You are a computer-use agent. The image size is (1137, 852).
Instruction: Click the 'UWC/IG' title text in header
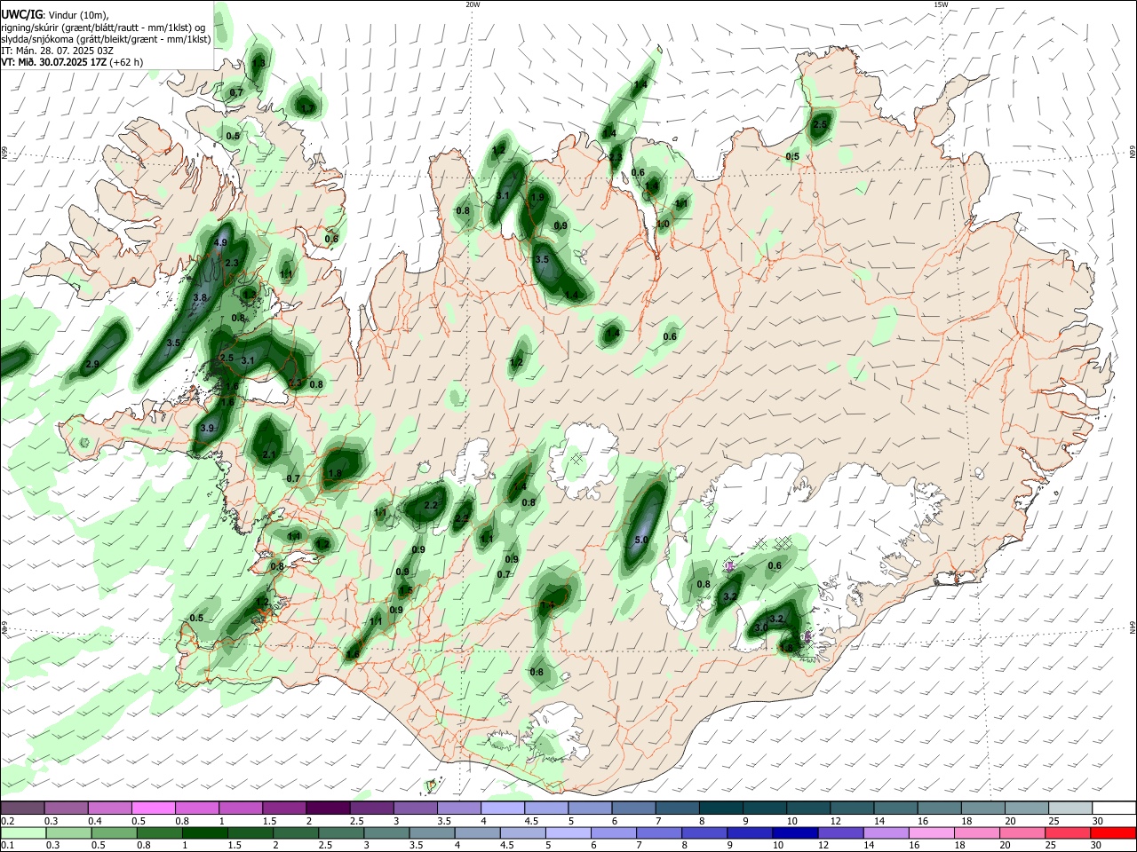click(x=20, y=15)
